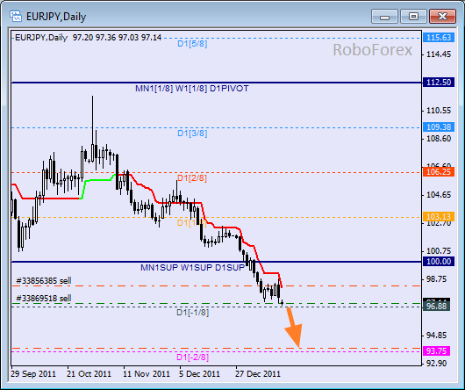Viewport: 465px width, 390px height.
Task: Minimize the EURJPY Daily chart window
Action: click(x=384, y=16)
